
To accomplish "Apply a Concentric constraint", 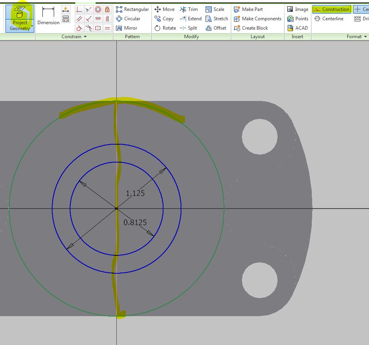I will pyautogui.click(x=98, y=9).
